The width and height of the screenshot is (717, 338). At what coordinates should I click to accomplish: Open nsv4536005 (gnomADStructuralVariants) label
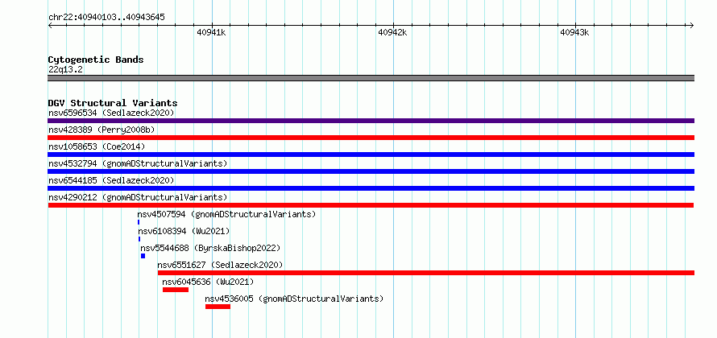pyautogui.click(x=295, y=299)
